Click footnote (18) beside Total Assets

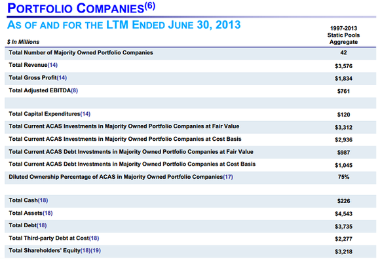47,213
